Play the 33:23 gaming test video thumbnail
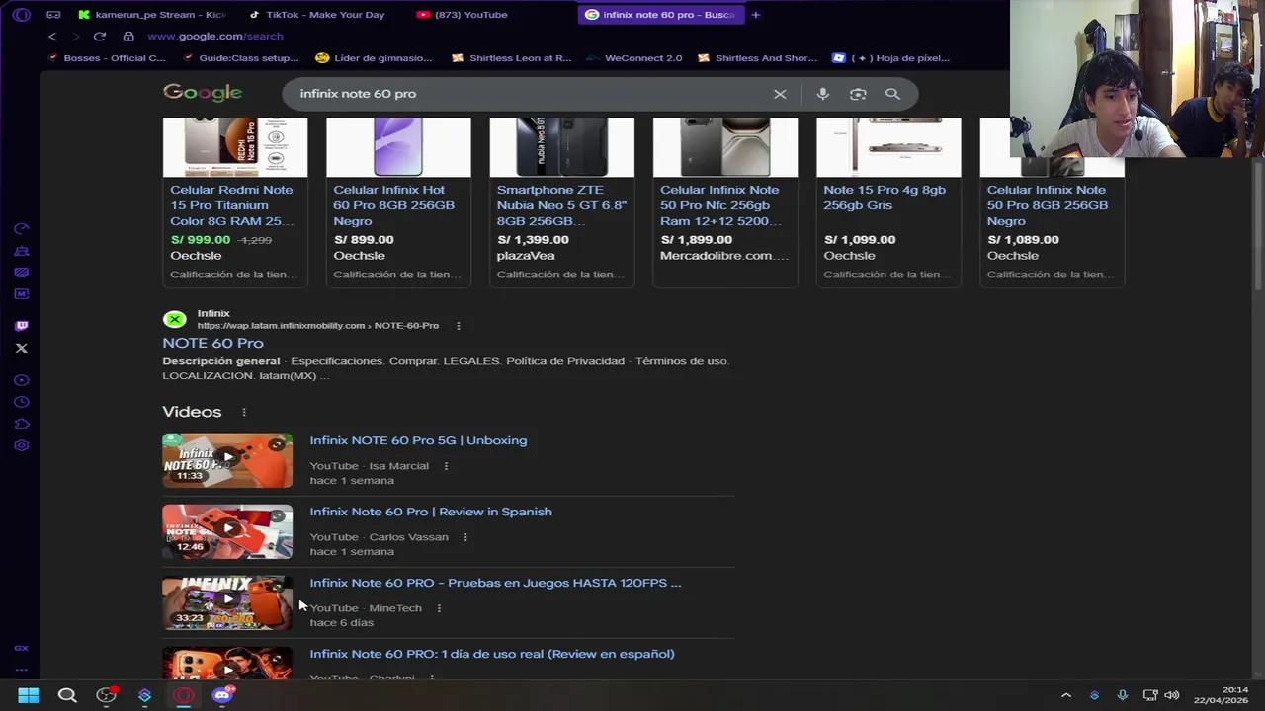This screenshot has height=711, width=1265. [227, 602]
